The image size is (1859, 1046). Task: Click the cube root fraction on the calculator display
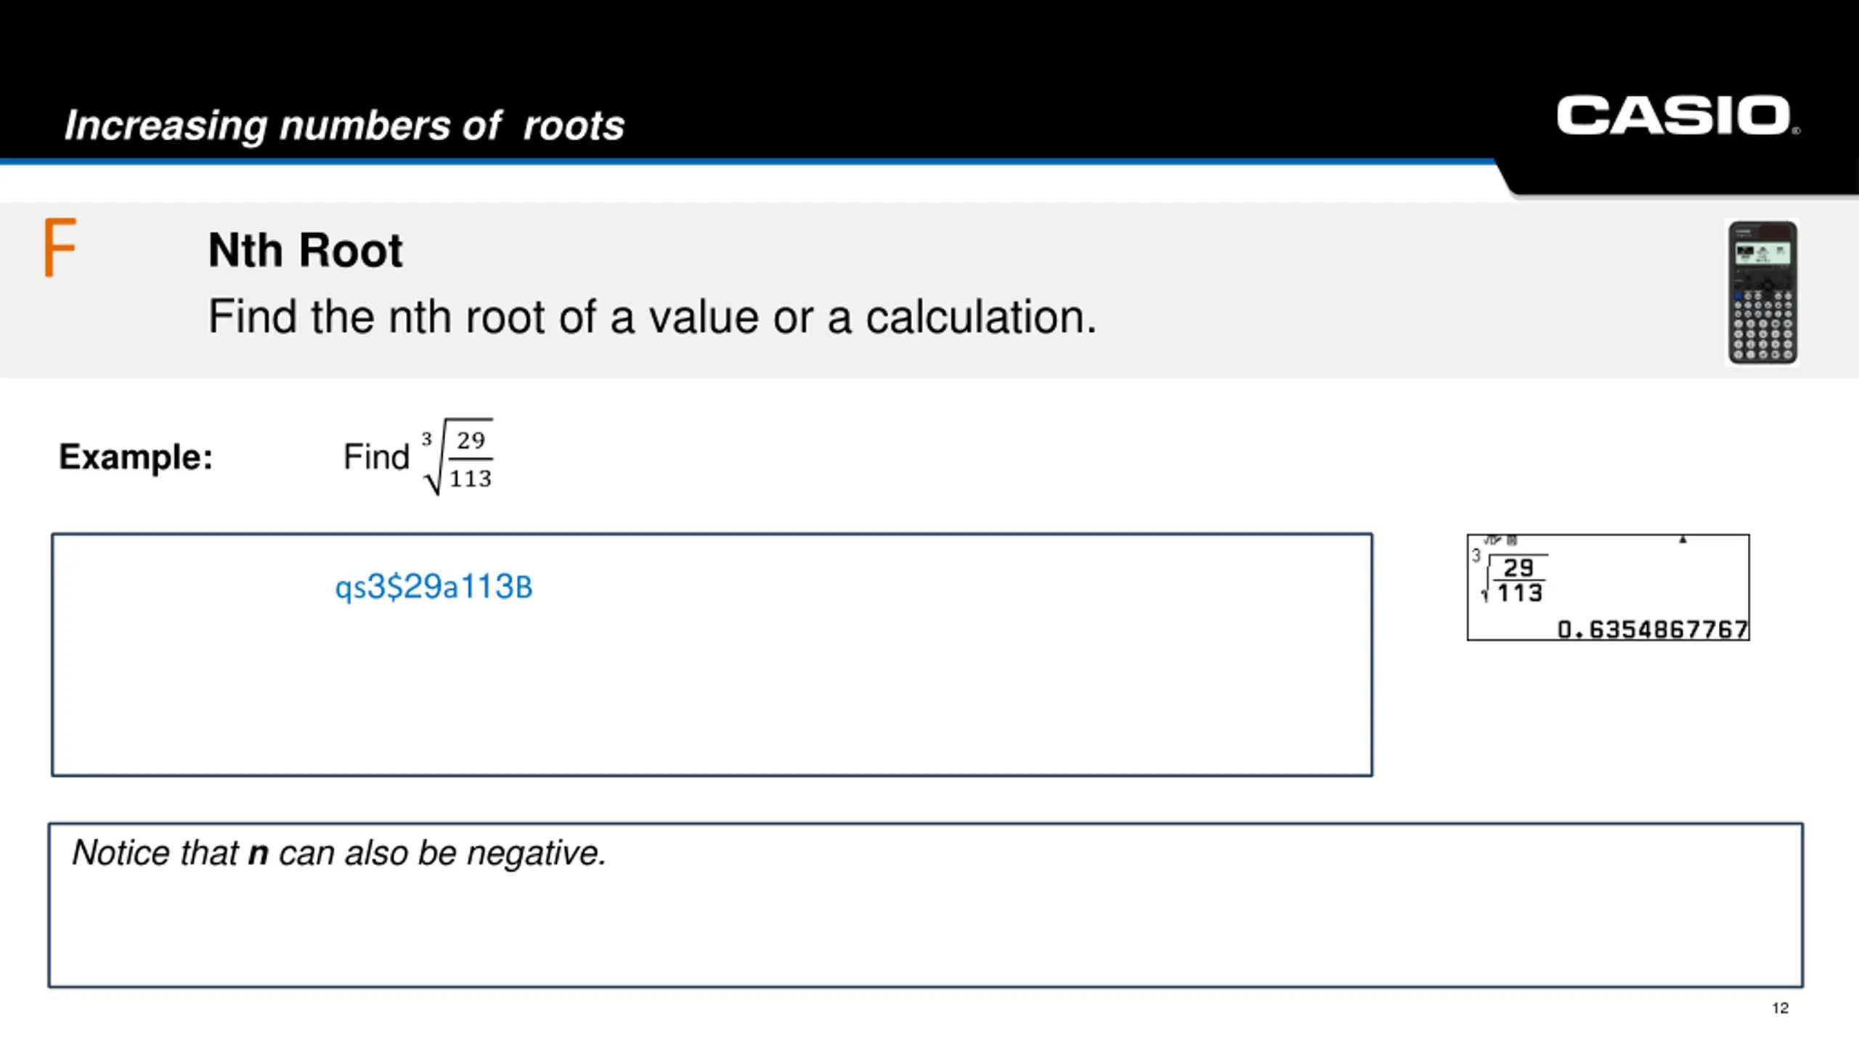coord(1509,577)
